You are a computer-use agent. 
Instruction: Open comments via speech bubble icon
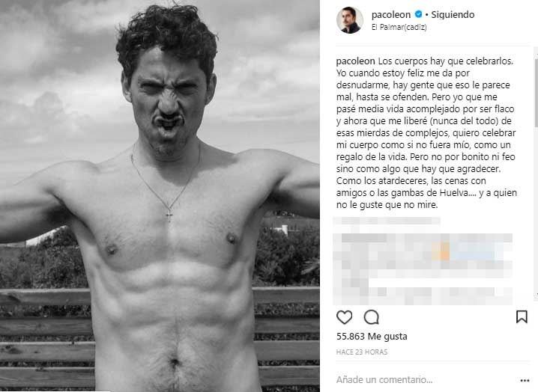click(371, 317)
